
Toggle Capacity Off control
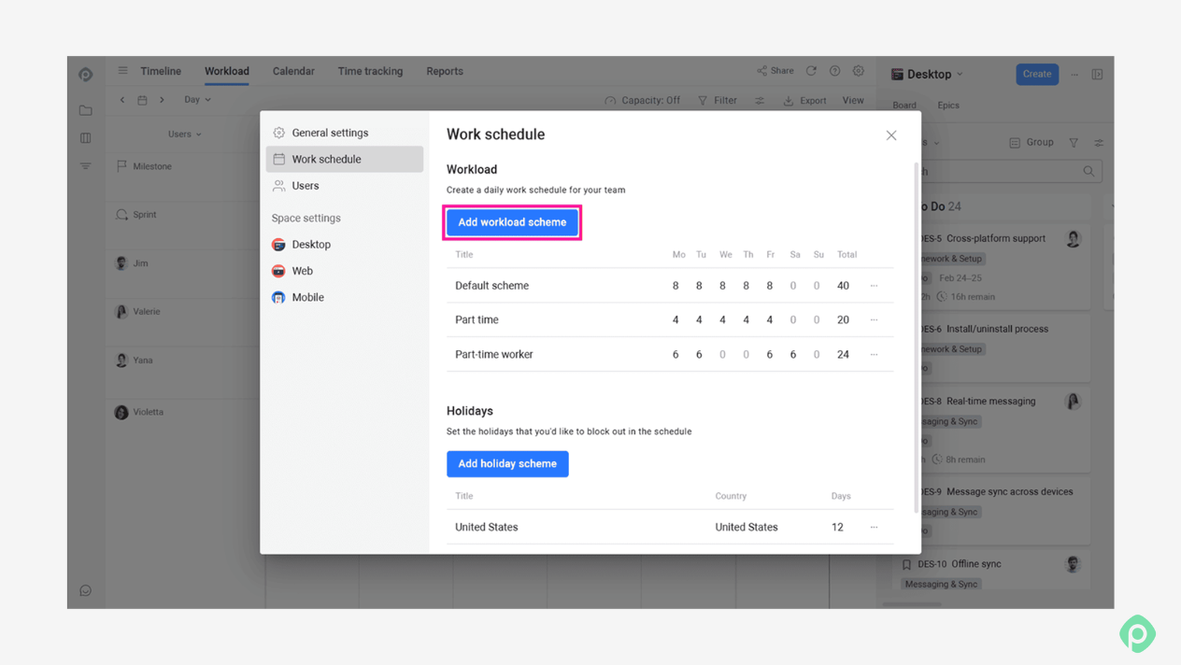point(642,101)
